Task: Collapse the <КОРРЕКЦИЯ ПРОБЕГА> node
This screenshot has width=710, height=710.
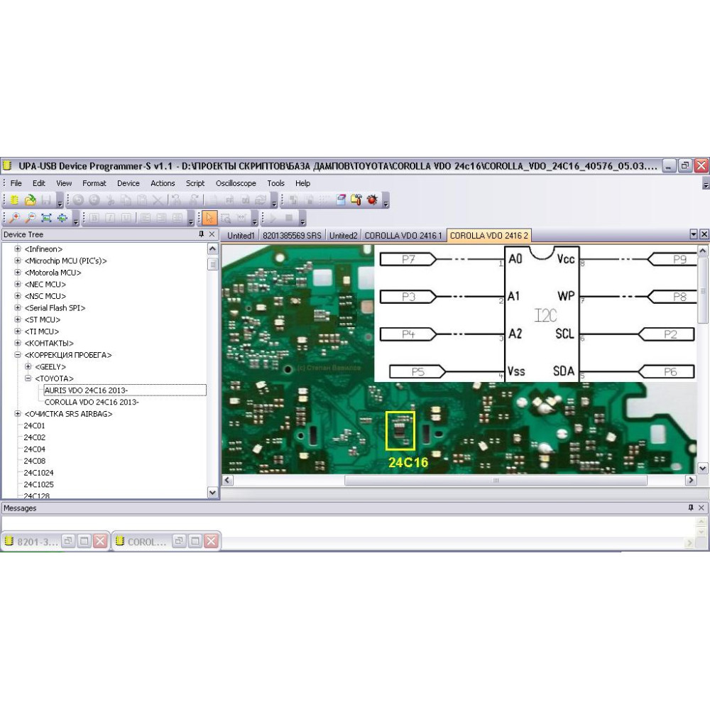Action: click(x=18, y=354)
